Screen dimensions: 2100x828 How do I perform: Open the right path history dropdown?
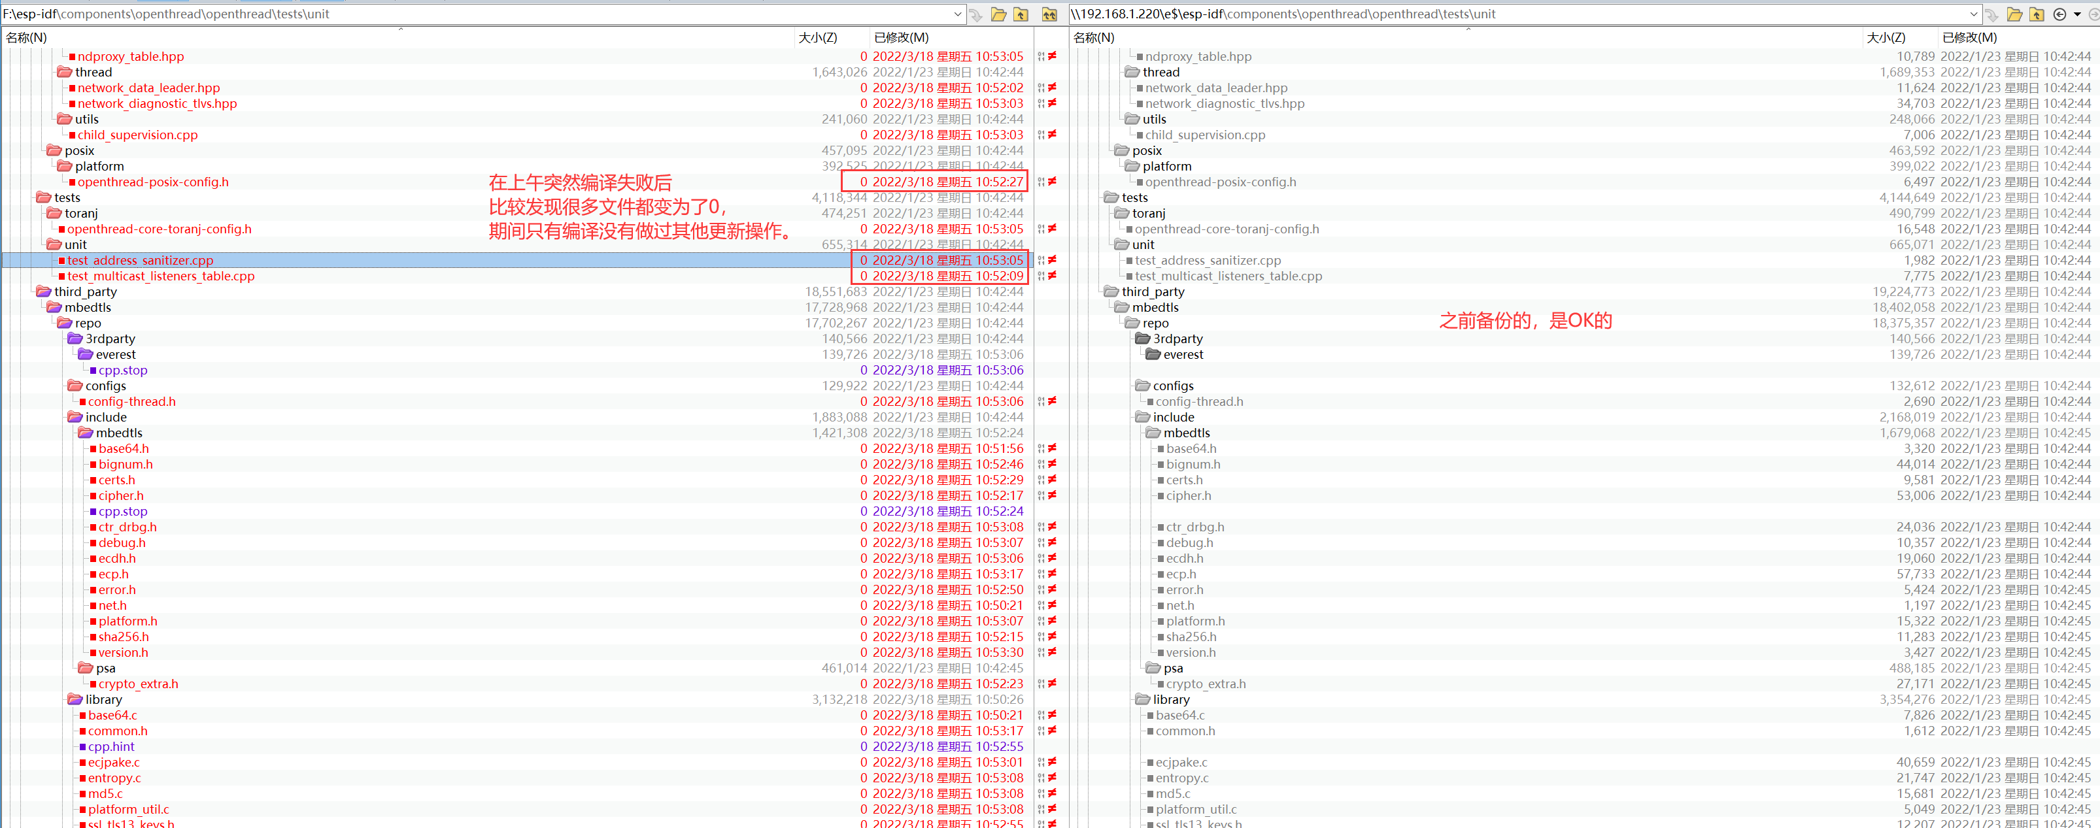tap(1973, 14)
